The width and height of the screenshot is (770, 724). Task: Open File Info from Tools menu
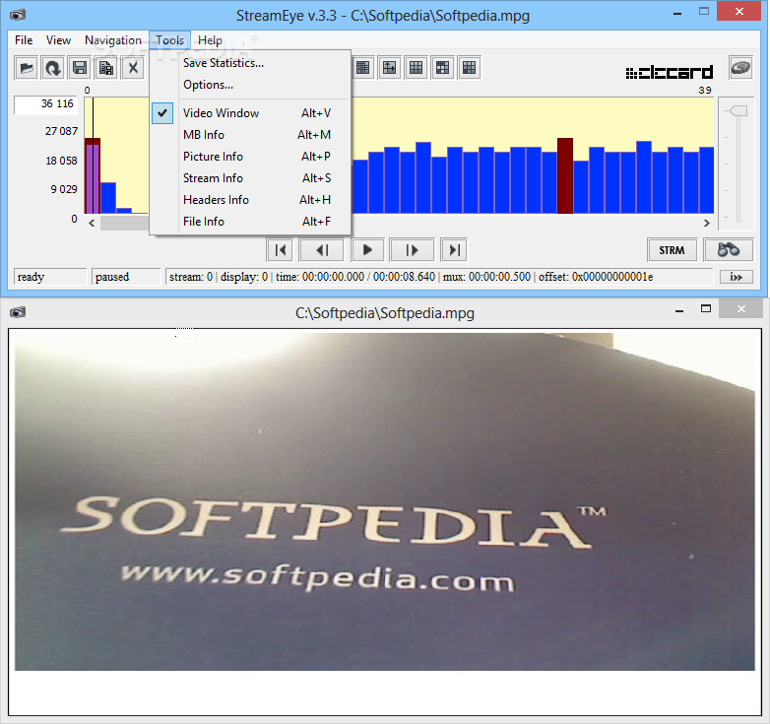tap(250, 221)
